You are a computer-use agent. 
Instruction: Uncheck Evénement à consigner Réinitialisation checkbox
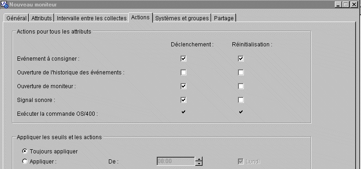(241, 59)
